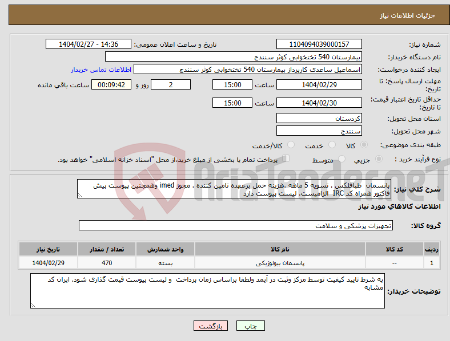The width and height of the screenshot is (450, 341).
Task: Click the resize handle of buyer notes box
Action: (x=33, y=306)
